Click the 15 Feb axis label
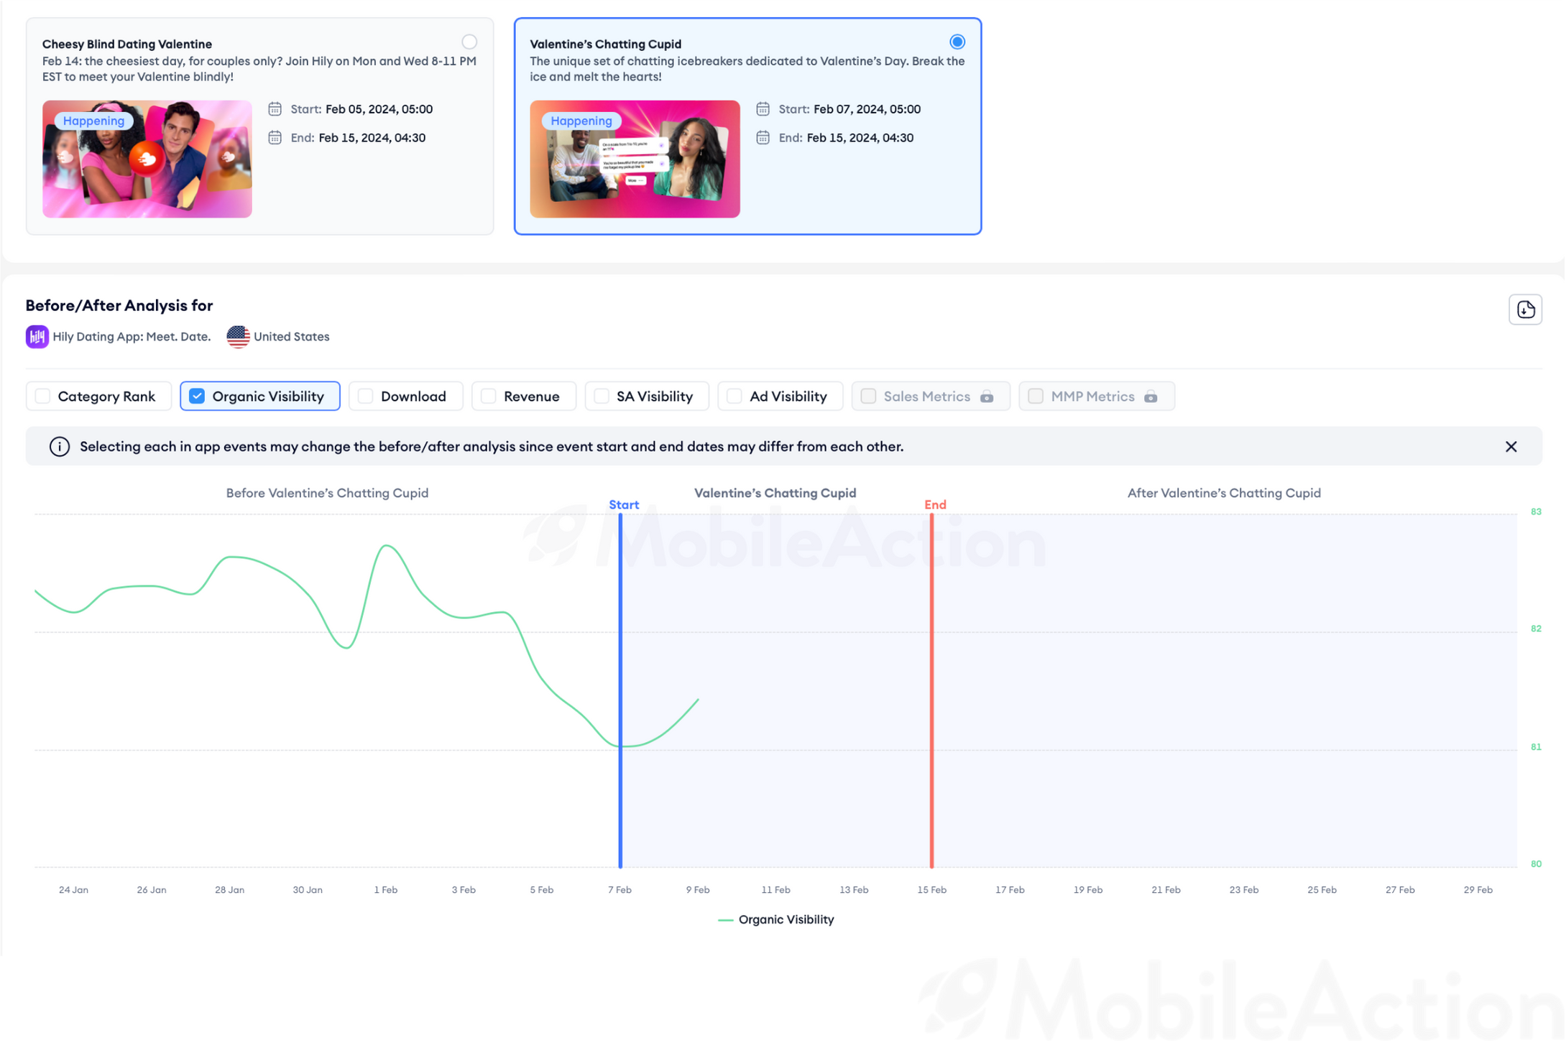This screenshot has width=1566, height=1043. coord(931,889)
